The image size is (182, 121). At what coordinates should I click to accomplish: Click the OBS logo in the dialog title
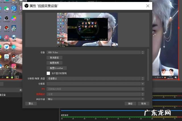coord(26,6)
